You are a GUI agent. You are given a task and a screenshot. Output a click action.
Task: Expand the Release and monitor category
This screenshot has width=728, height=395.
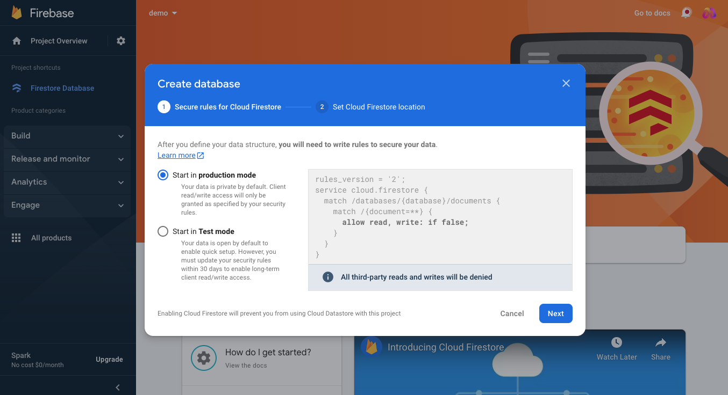tap(67, 159)
